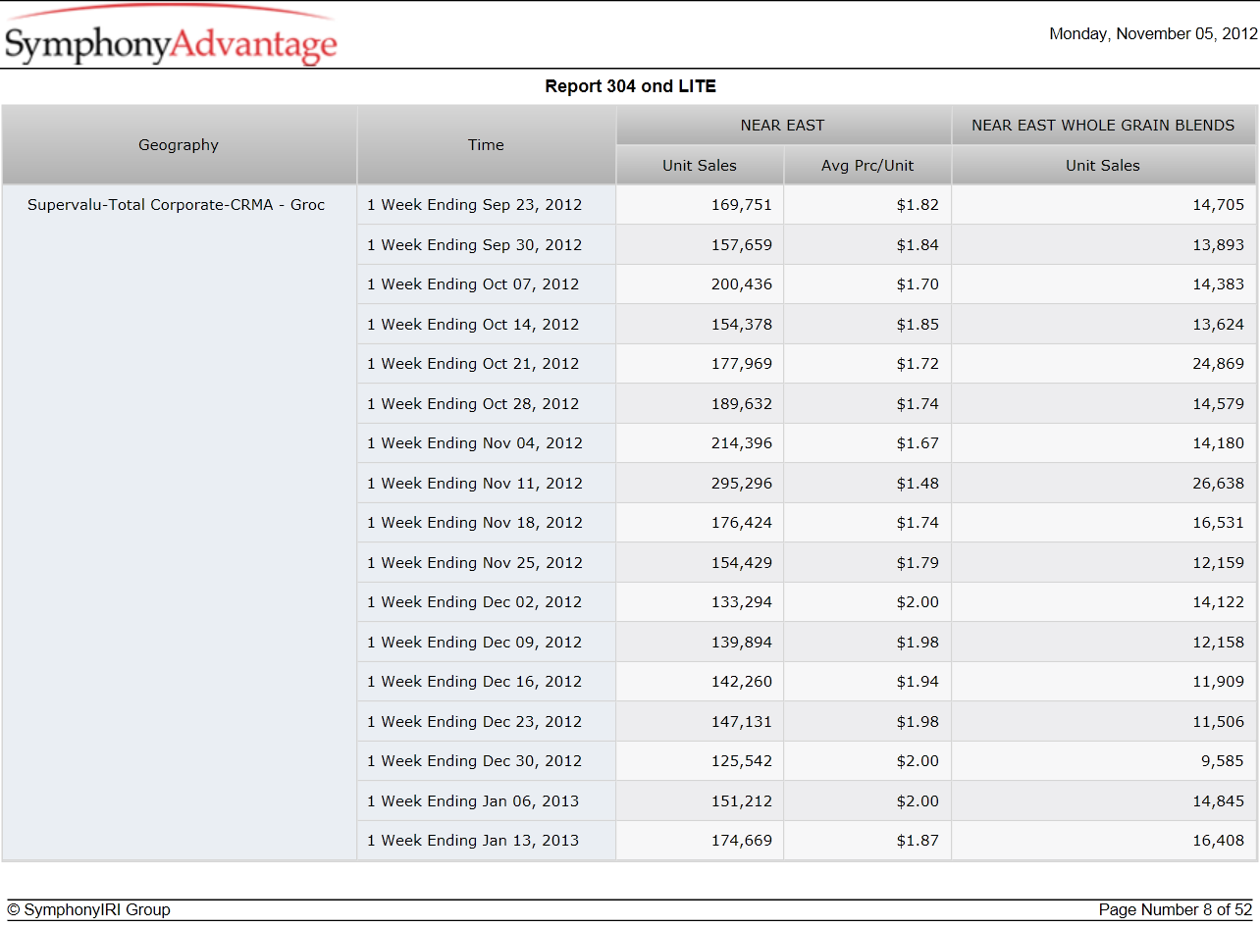Click unit sales value 154,378

coord(742,325)
